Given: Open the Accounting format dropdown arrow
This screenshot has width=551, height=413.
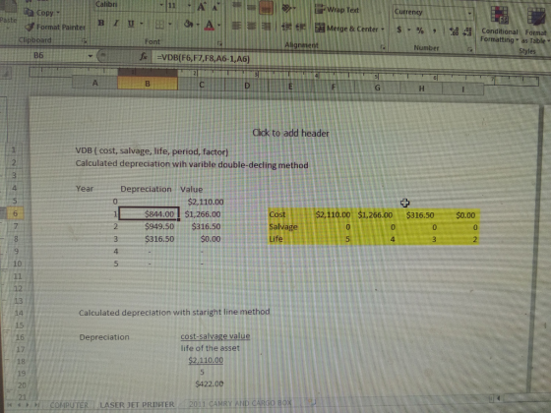Looking at the screenshot, I should point(409,30).
